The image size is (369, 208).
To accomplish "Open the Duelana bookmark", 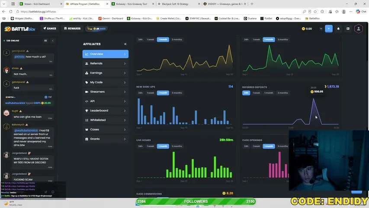I will pos(250,18).
